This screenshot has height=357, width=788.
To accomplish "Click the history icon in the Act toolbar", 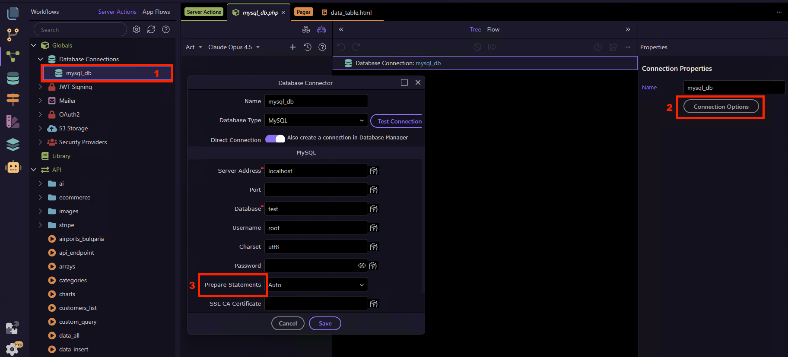I will tap(308, 47).
